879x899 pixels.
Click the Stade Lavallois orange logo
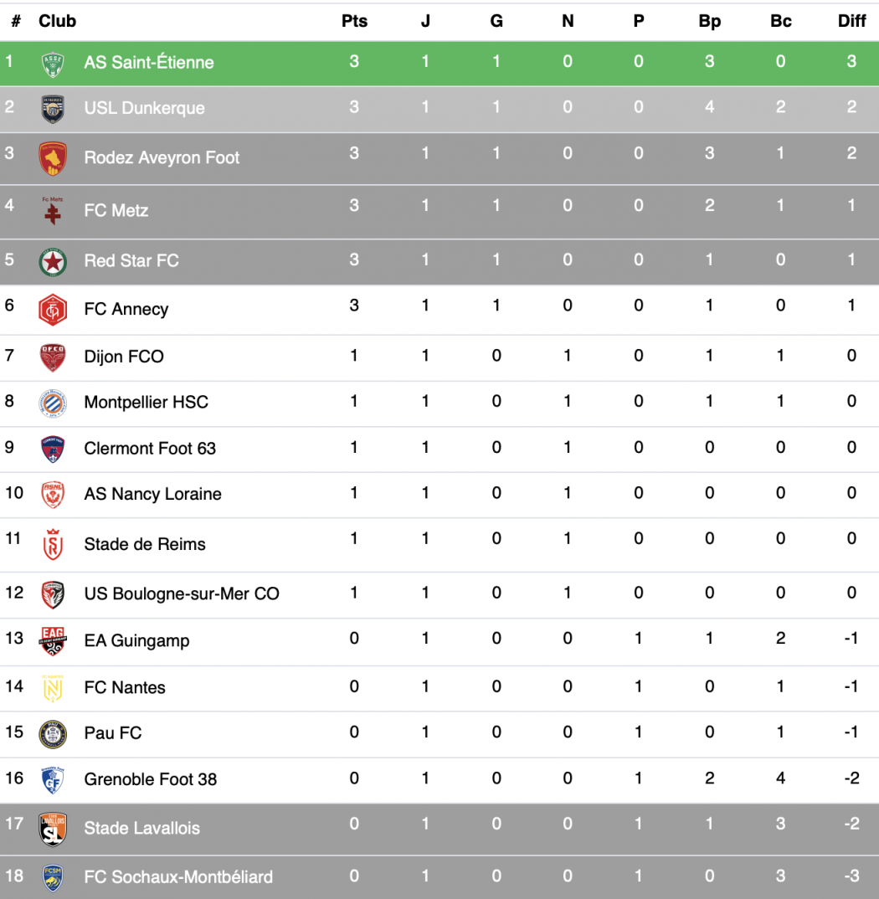pos(53,829)
